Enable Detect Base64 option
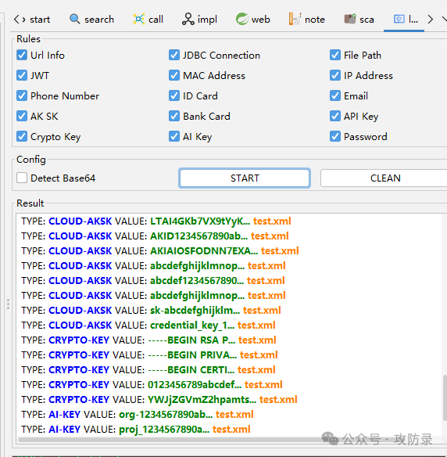Image resolution: width=447 pixels, height=457 pixels. pyautogui.click(x=22, y=178)
